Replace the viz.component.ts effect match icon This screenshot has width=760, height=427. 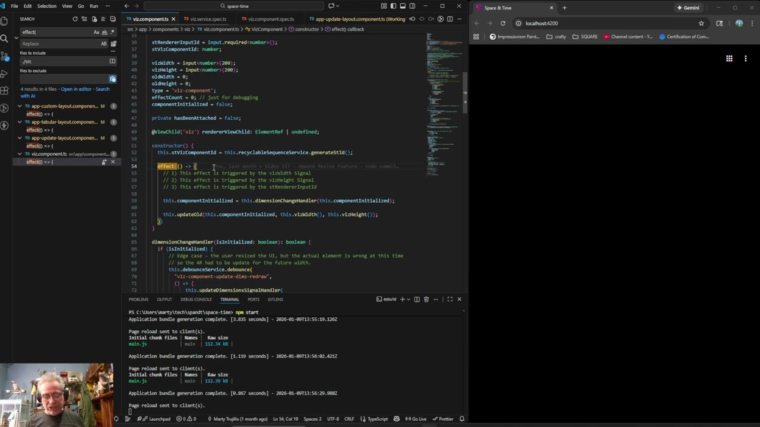point(104,162)
